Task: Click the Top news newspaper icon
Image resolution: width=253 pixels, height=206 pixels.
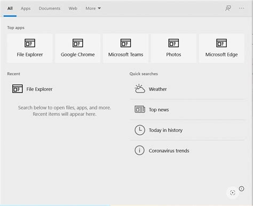Action: click(x=140, y=109)
